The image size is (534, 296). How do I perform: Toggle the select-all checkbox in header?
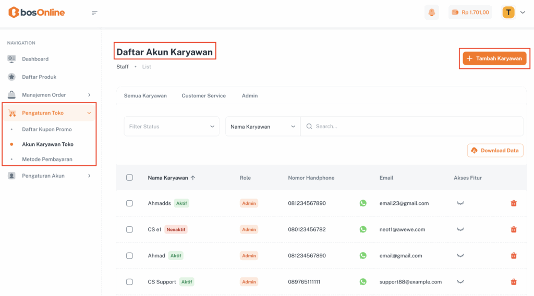click(x=129, y=178)
